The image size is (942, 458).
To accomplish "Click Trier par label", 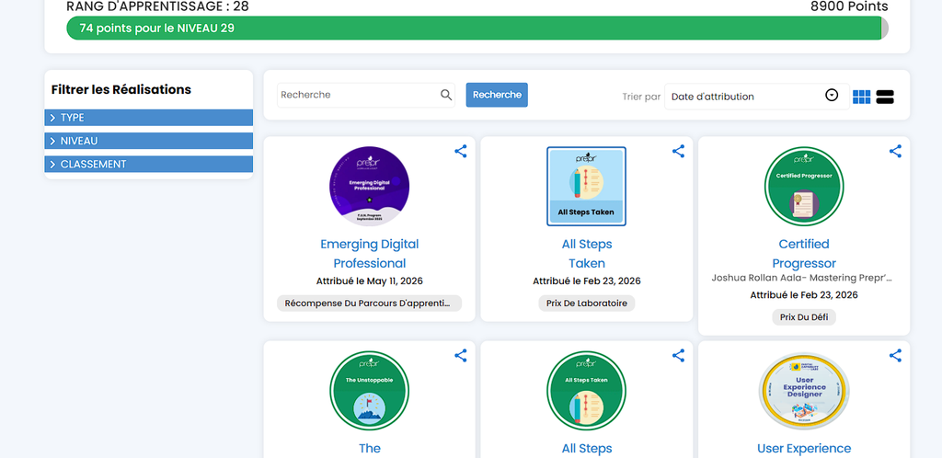I will 641,97.
